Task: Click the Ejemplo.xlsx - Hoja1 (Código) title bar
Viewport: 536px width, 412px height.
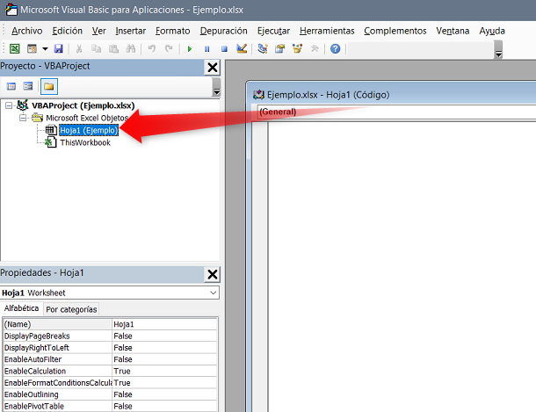Action: (391, 95)
